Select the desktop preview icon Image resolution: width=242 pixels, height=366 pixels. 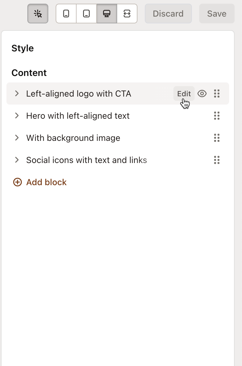[x=106, y=14]
